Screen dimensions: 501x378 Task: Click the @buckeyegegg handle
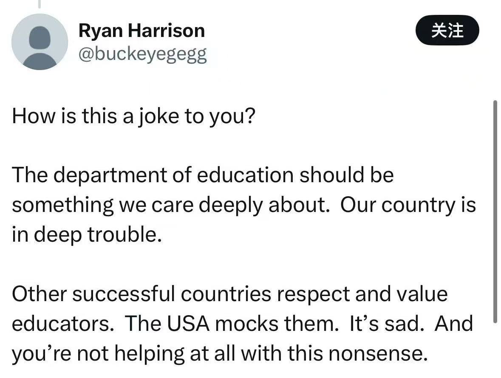tap(143, 54)
